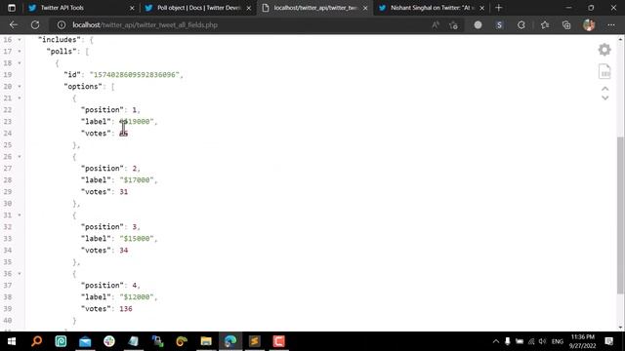Image resolution: width=625 pixels, height=351 pixels.
Task: Add page to favorites star icon
Action: click(x=453, y=25)
